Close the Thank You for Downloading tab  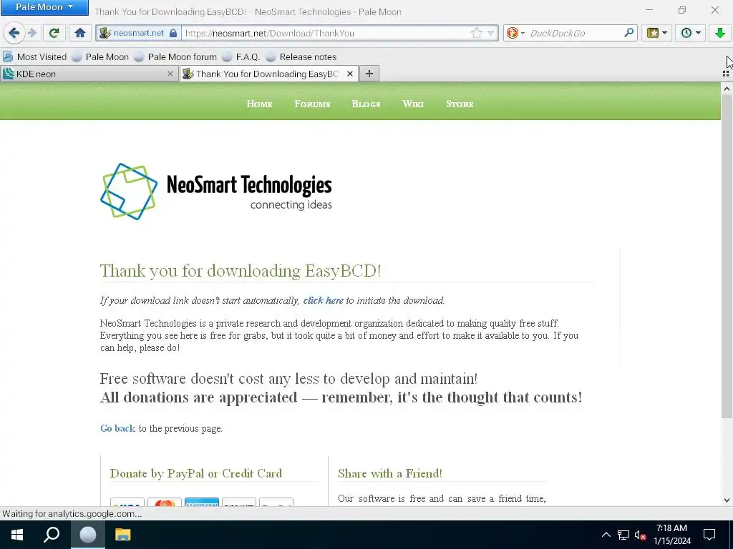[x=349, y=74]
